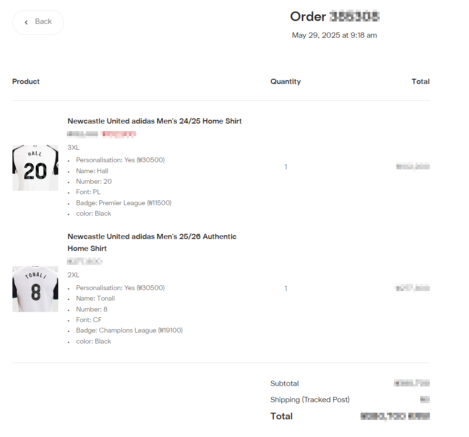
Task: Click the 2XL size label
Action: click(74, 275)
